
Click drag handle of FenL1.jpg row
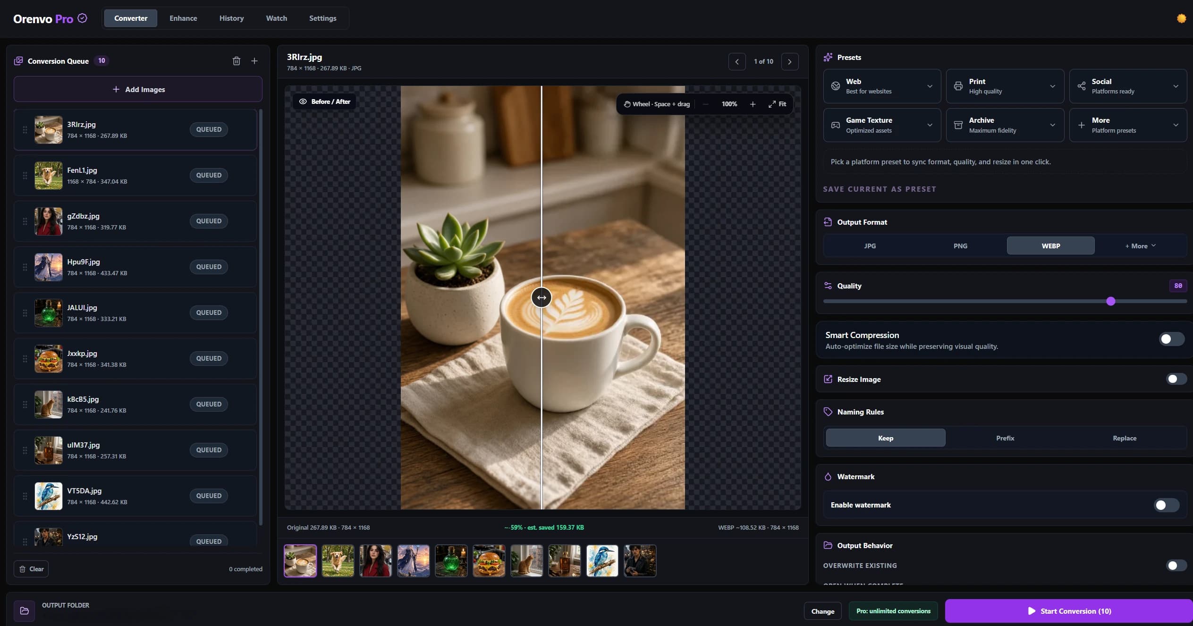pyautogui.click(x=25, y=175)
